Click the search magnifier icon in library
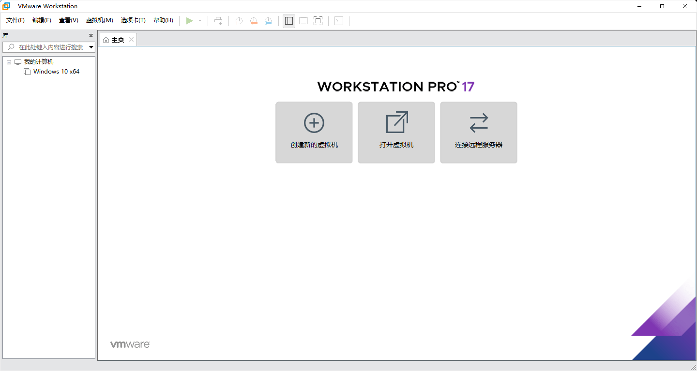 point(11,47)
